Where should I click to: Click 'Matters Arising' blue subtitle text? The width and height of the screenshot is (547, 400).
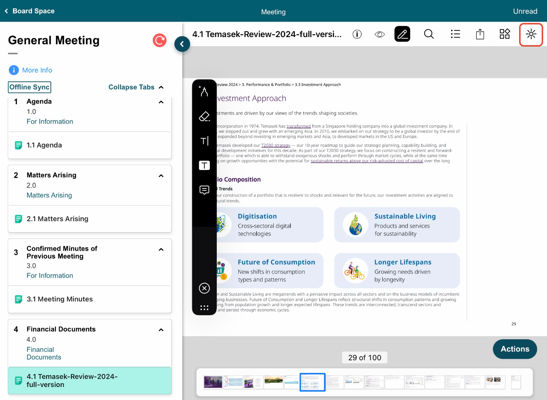tap(49, 195)
